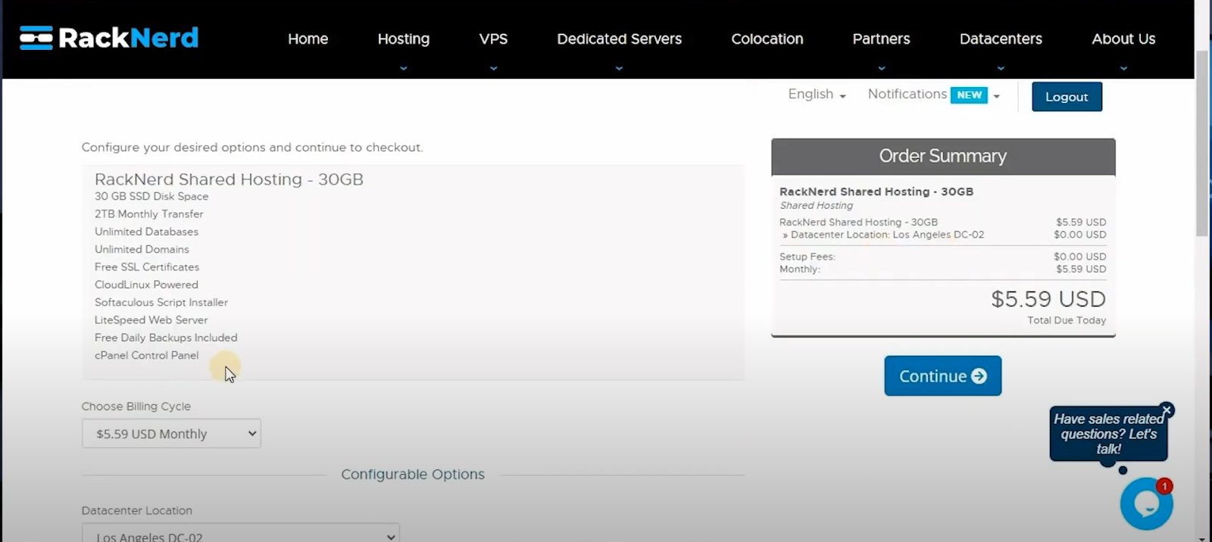Click the page vertical scrollbar
Image resolution: width=1212 pixels, height=542 pixels.
pyautogui.click(x=1201, y=144)
